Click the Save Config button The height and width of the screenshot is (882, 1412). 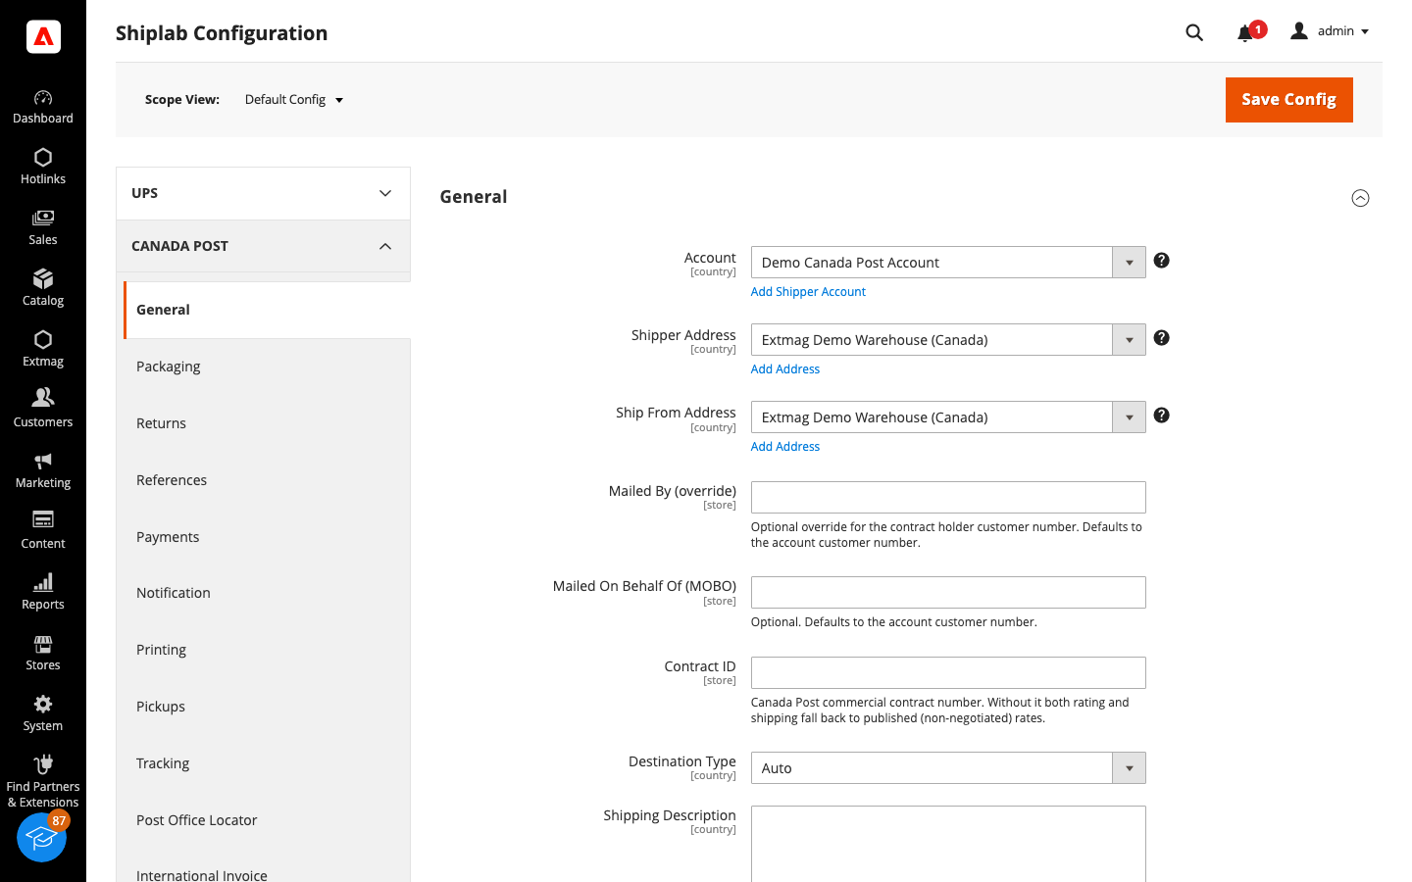(x=1288, y=100)
